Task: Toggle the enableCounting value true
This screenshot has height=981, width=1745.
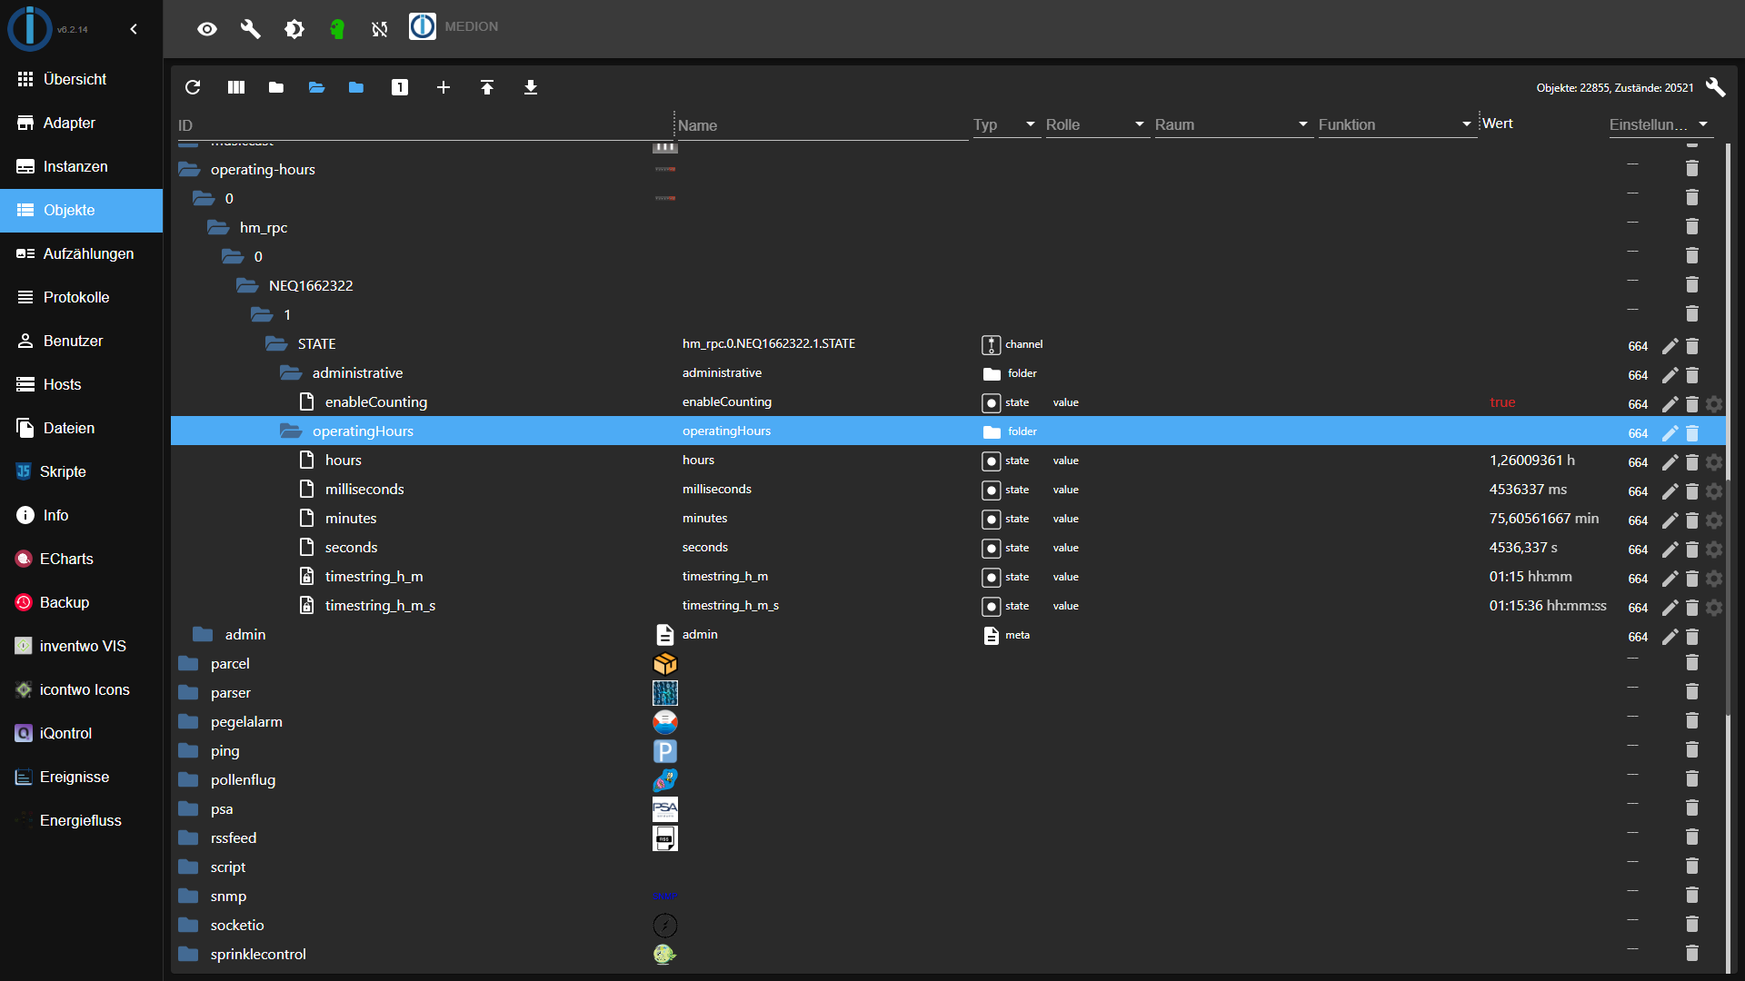Action: coord(1502,402)
